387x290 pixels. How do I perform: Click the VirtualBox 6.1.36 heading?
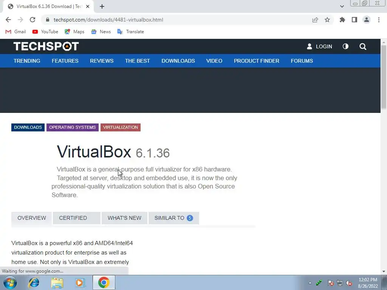click(113, 152)
